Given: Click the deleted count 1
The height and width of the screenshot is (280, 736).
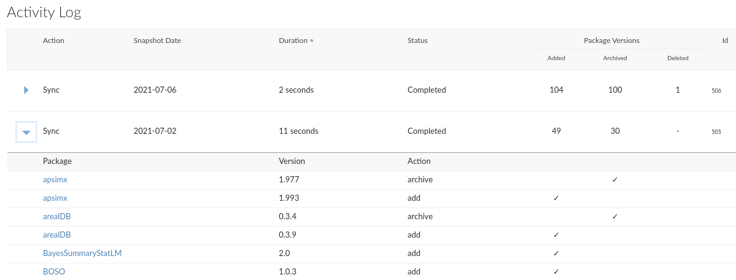Looking at the screenshot, I should point(678,90).
